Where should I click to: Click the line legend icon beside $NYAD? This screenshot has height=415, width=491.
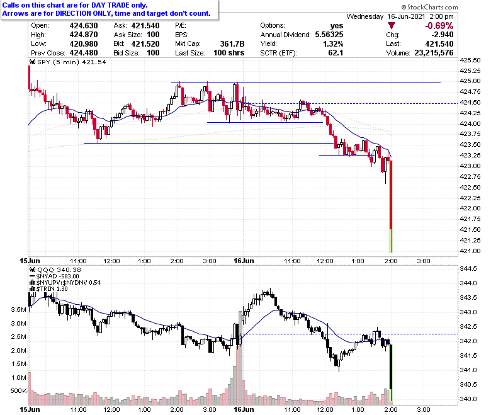32,276
